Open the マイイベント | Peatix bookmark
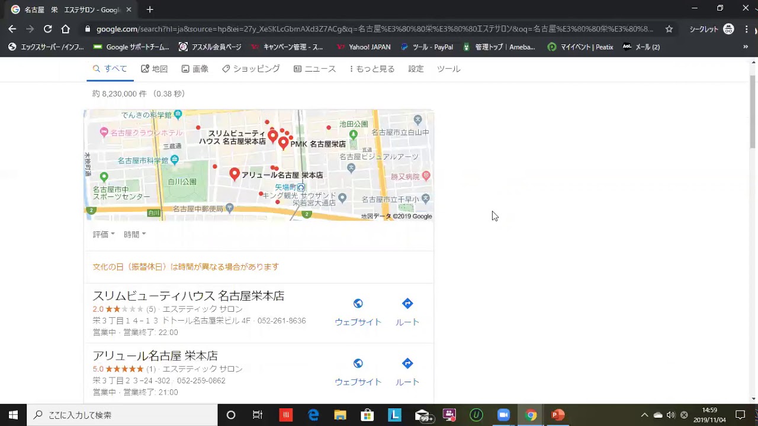Image resolution: width=758 pixels, height=426 pixels. [580, 47]
